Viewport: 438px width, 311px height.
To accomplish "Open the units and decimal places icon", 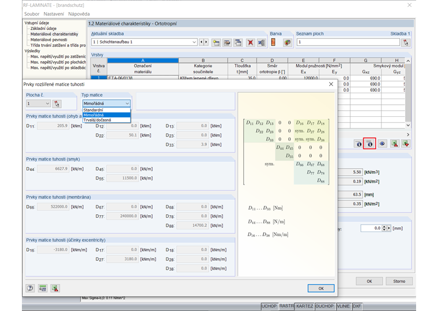I will point(43,288).
